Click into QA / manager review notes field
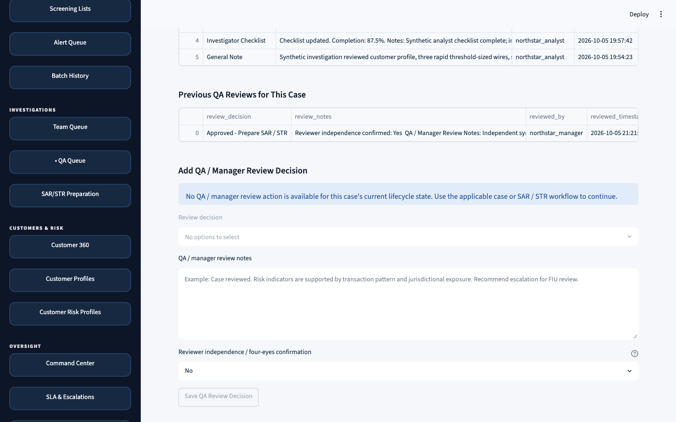 [408, 304]
